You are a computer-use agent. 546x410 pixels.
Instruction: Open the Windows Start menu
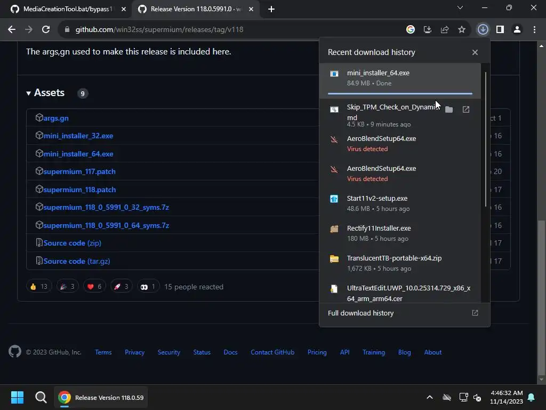[x=17, y=397]
